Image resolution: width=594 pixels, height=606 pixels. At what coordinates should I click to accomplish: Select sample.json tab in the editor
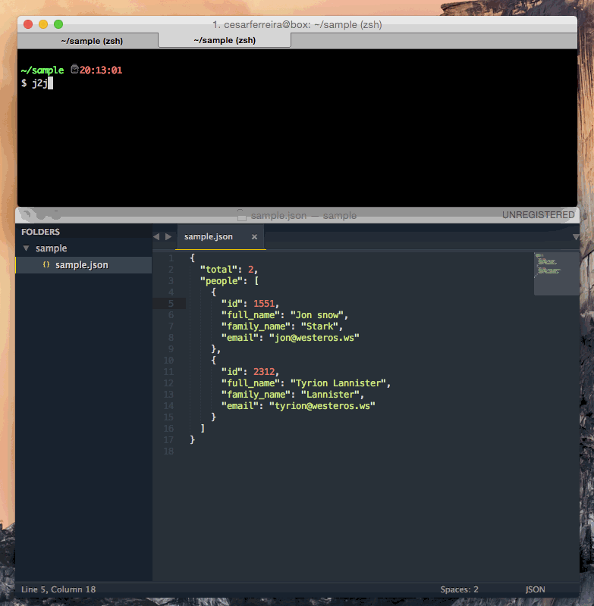pos(209,237)
